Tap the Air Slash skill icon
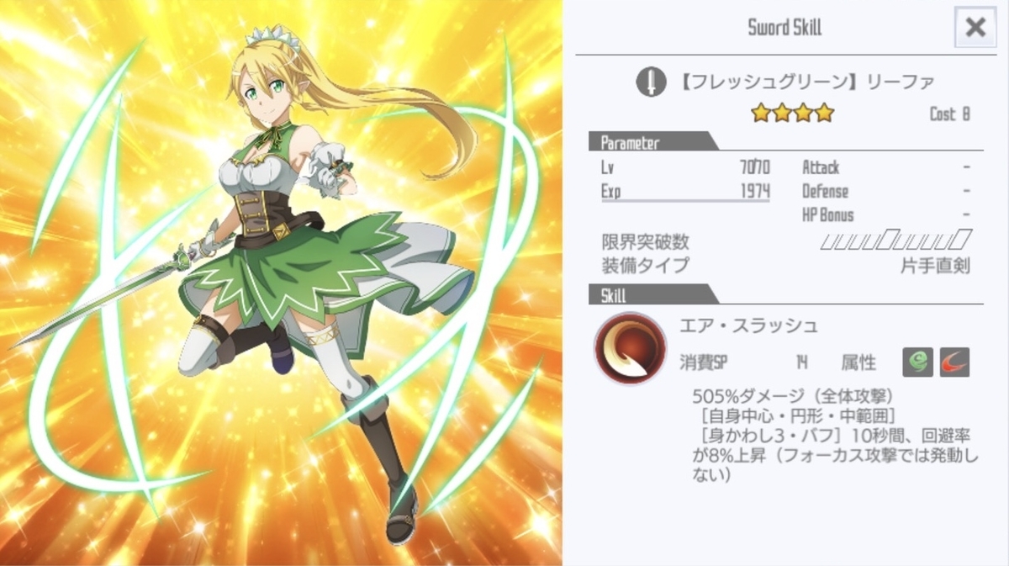Image resolution: width=1009 pixels, height=566 pixels. (x=630, y=348)
